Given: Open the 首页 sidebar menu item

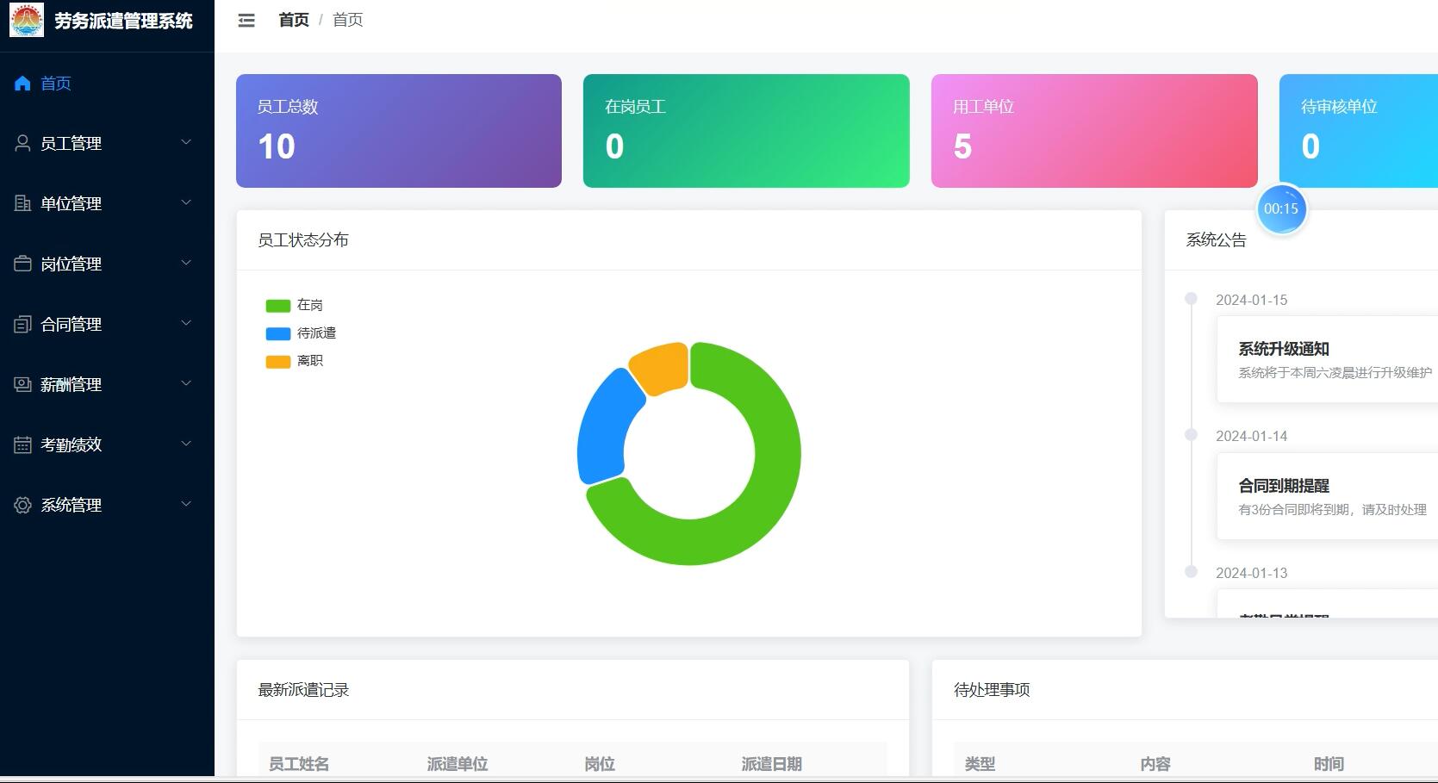Looking at the screenshot, I should (107, 84).
